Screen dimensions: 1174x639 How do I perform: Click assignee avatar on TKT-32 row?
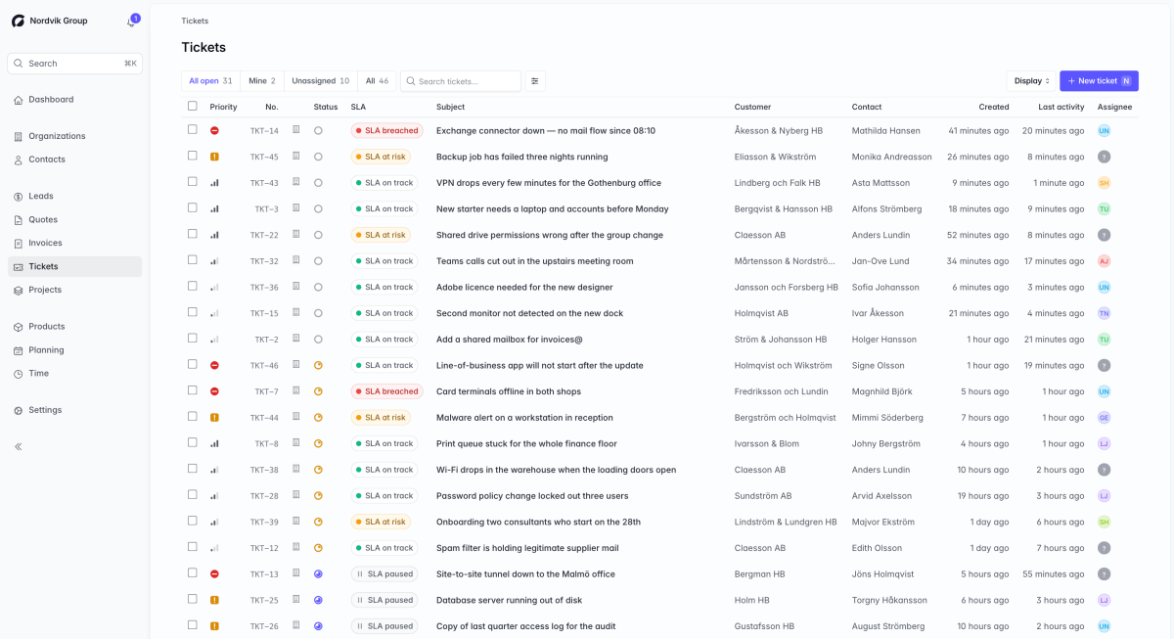pos(1104,261)
